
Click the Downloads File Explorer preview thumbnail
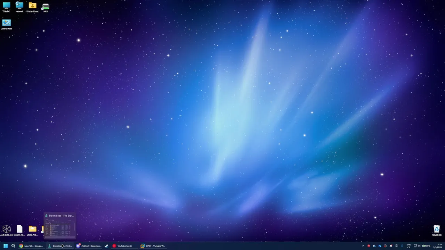click(60, 226)
